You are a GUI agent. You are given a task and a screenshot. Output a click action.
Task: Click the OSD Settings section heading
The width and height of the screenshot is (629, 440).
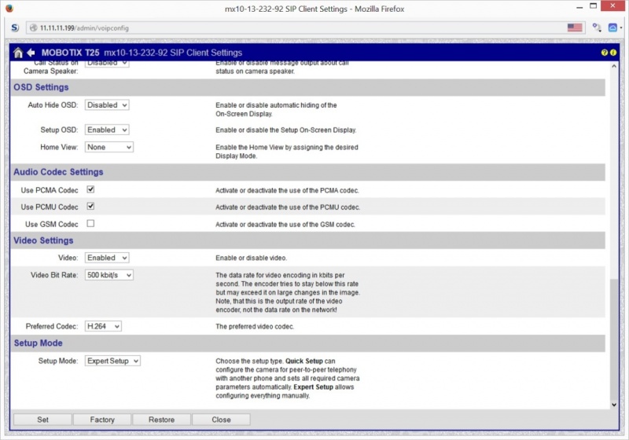click(x=41, y=87)
